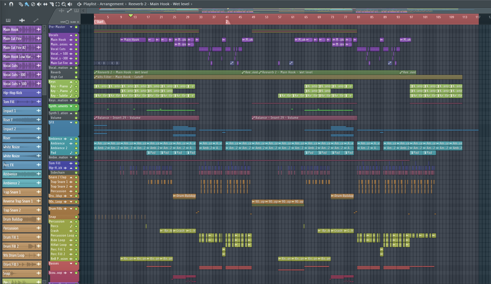
Task: Mute the Pre-Master track
Action: (x=76, y=27)
